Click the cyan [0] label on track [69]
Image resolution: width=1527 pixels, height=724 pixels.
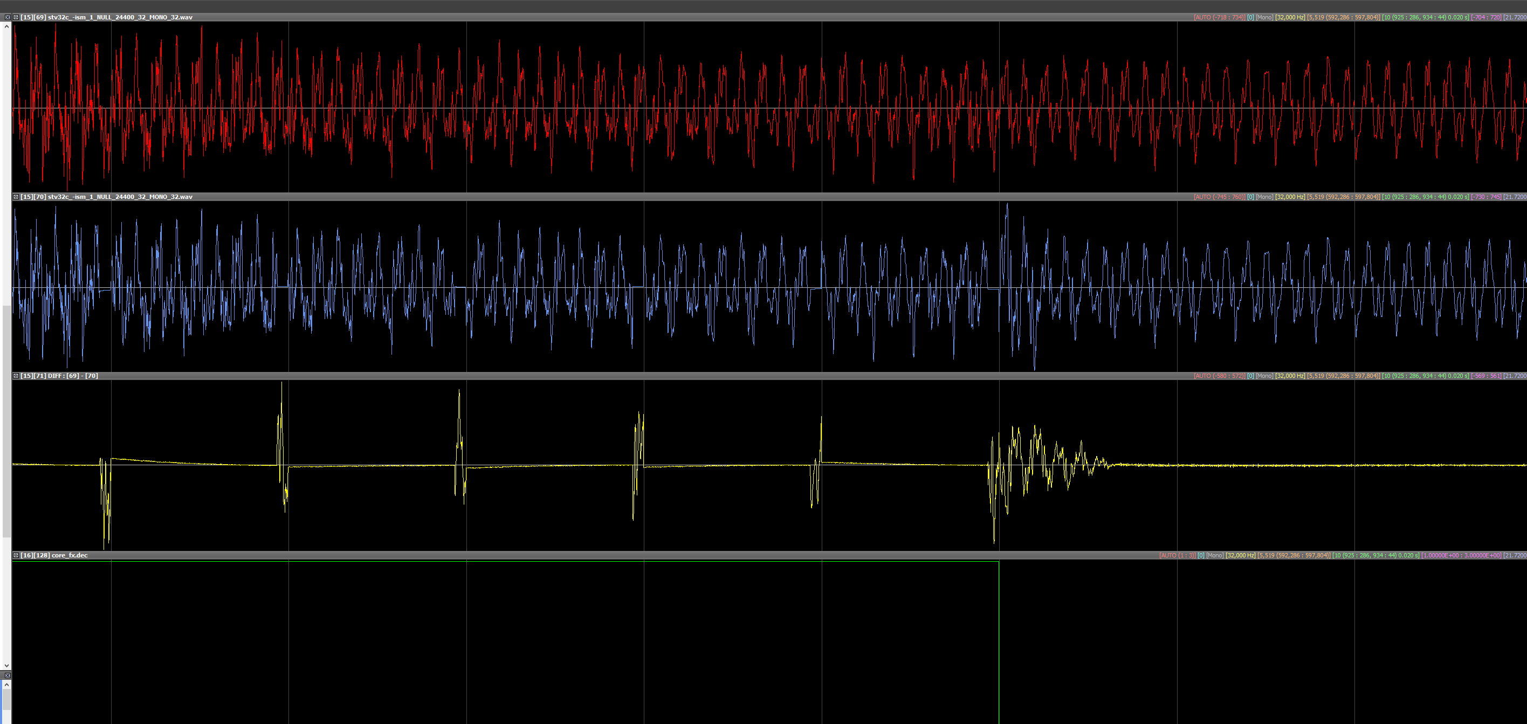[1250, 17]
